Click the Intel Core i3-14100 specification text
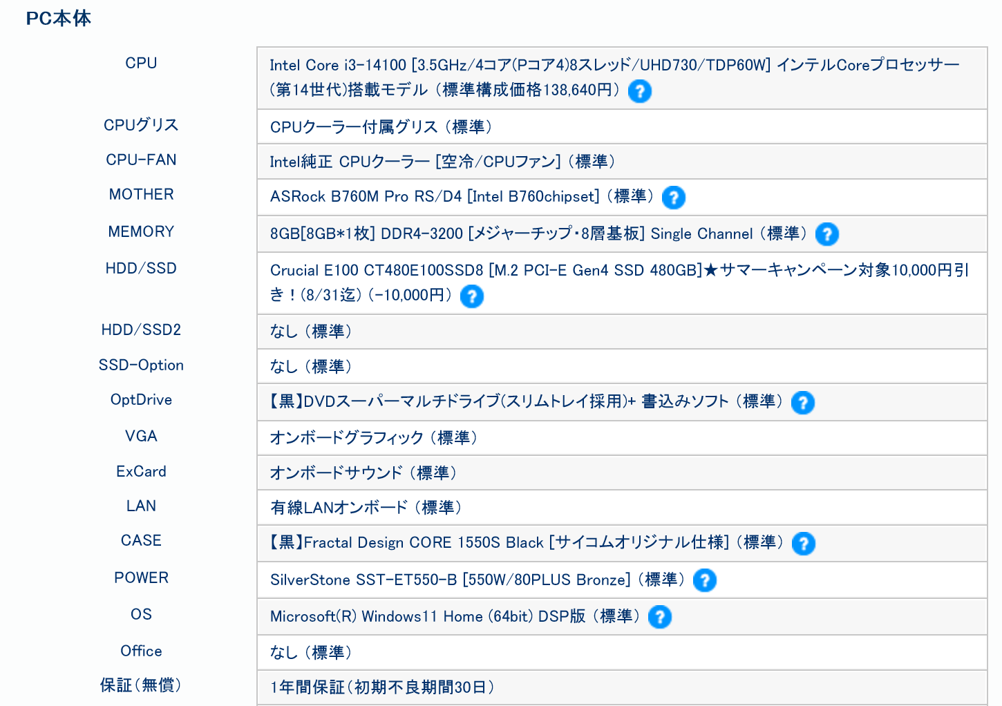The width and height of the screenshot is (1002, 706). pyautogui.click(x=614, y=77)
